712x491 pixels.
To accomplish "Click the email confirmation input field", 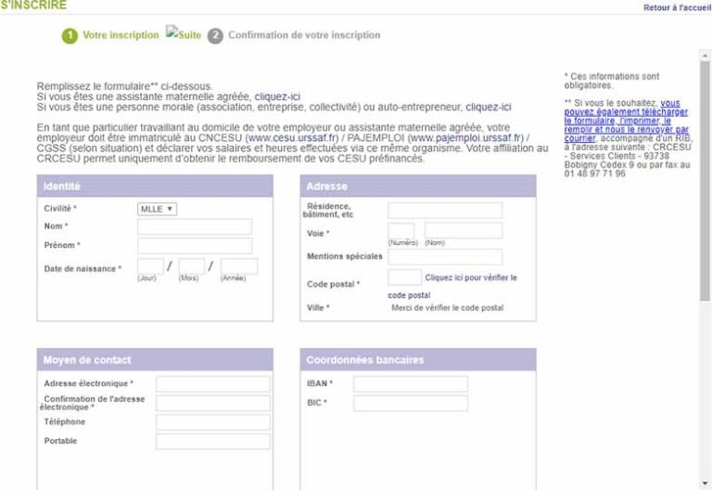I will point(213,403).
